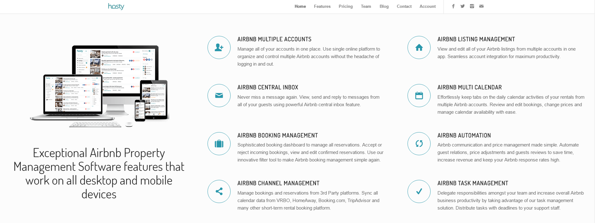Click the mail envelope icon in header
Image resolution: width=595 pixels, height=223 pixels.
point(481,6)
